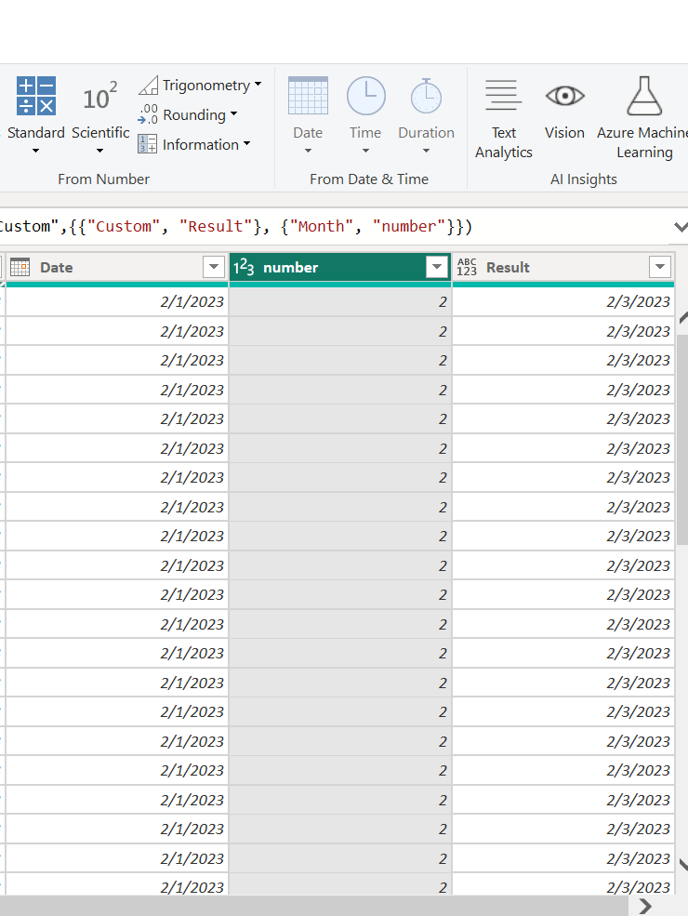Select the Time clock icon

[x=366, y=95]
